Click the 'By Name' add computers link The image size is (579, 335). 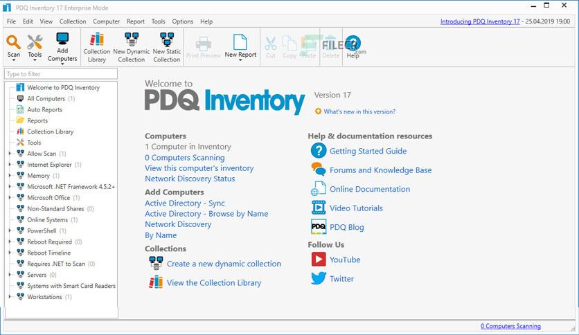pyautogui.click(x=161, y=235)
